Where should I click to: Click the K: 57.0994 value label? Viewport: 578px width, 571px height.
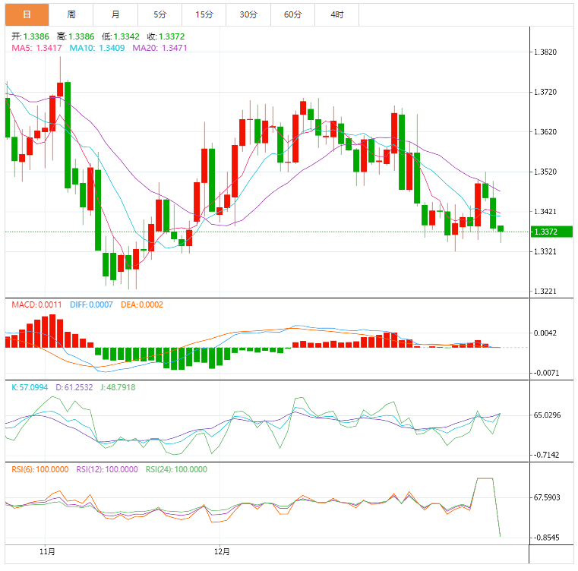point(30,387)
